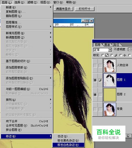Click the move-arrows lock position icon
The width and height of the screenshot is (132, 148).
pyautogui.click(x=125, y=55)
